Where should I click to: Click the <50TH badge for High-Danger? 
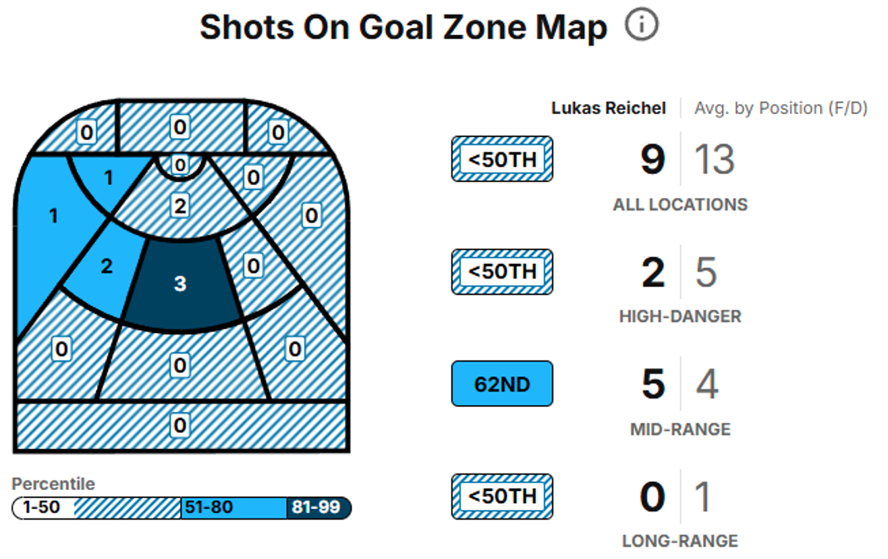pos(502,271)
